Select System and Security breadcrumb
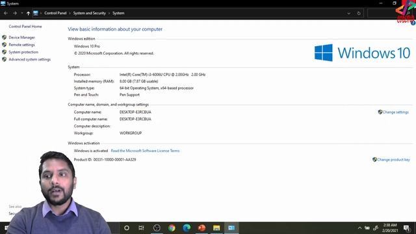The width and height of the screenshot is (416, 234). (90, 13)
